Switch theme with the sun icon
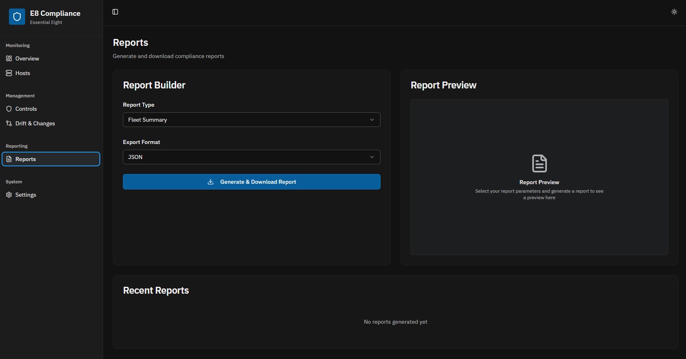This screenshot has height=359, width=686. 674,12
